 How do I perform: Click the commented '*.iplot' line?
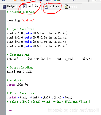pos(48,102)
